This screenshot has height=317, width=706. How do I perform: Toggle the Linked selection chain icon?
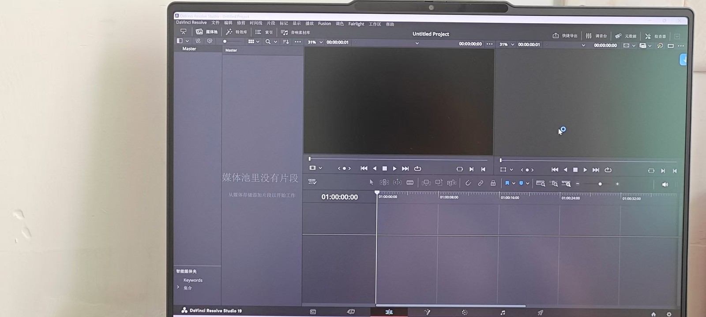pos(481,183)
